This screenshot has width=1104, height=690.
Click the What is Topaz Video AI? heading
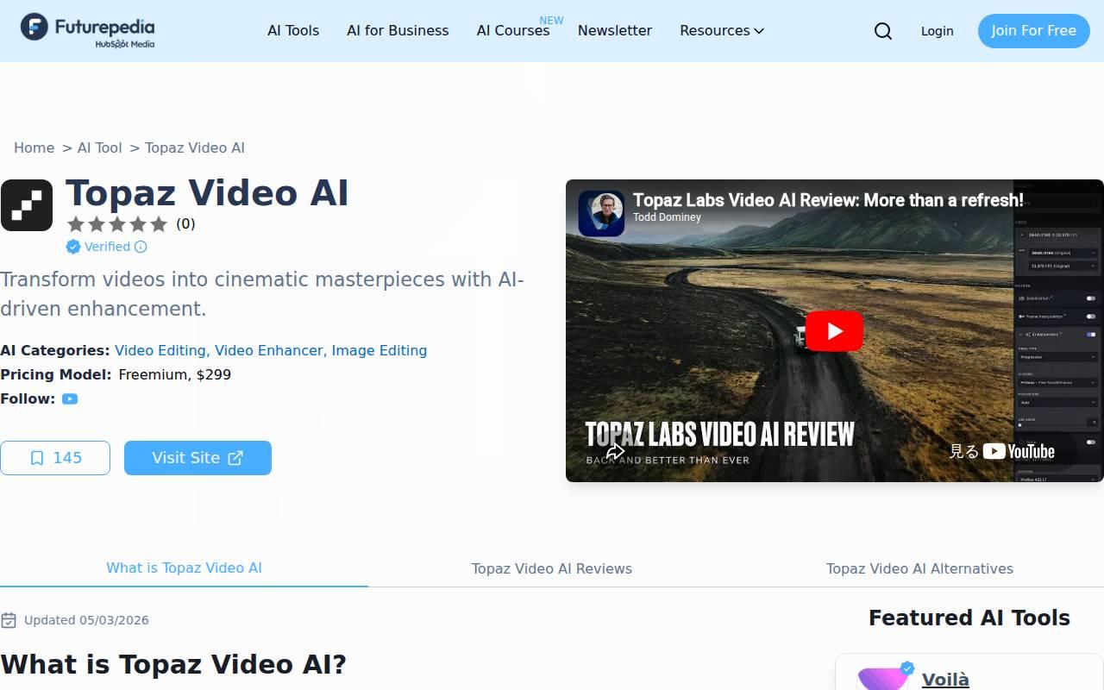[x=173, y=664]
